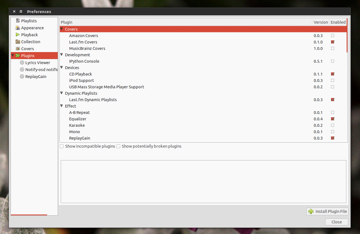The height and width of the screenshot is (234, 360).
Task: Select the CD Playback row
Action: (203, 74)
